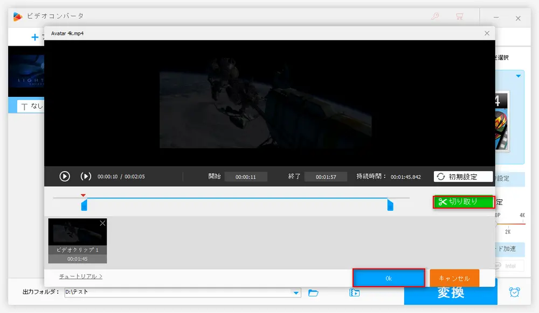The image size is (539, 313).
Task: Click the left blue trim handle
Action: click(84, 205)
